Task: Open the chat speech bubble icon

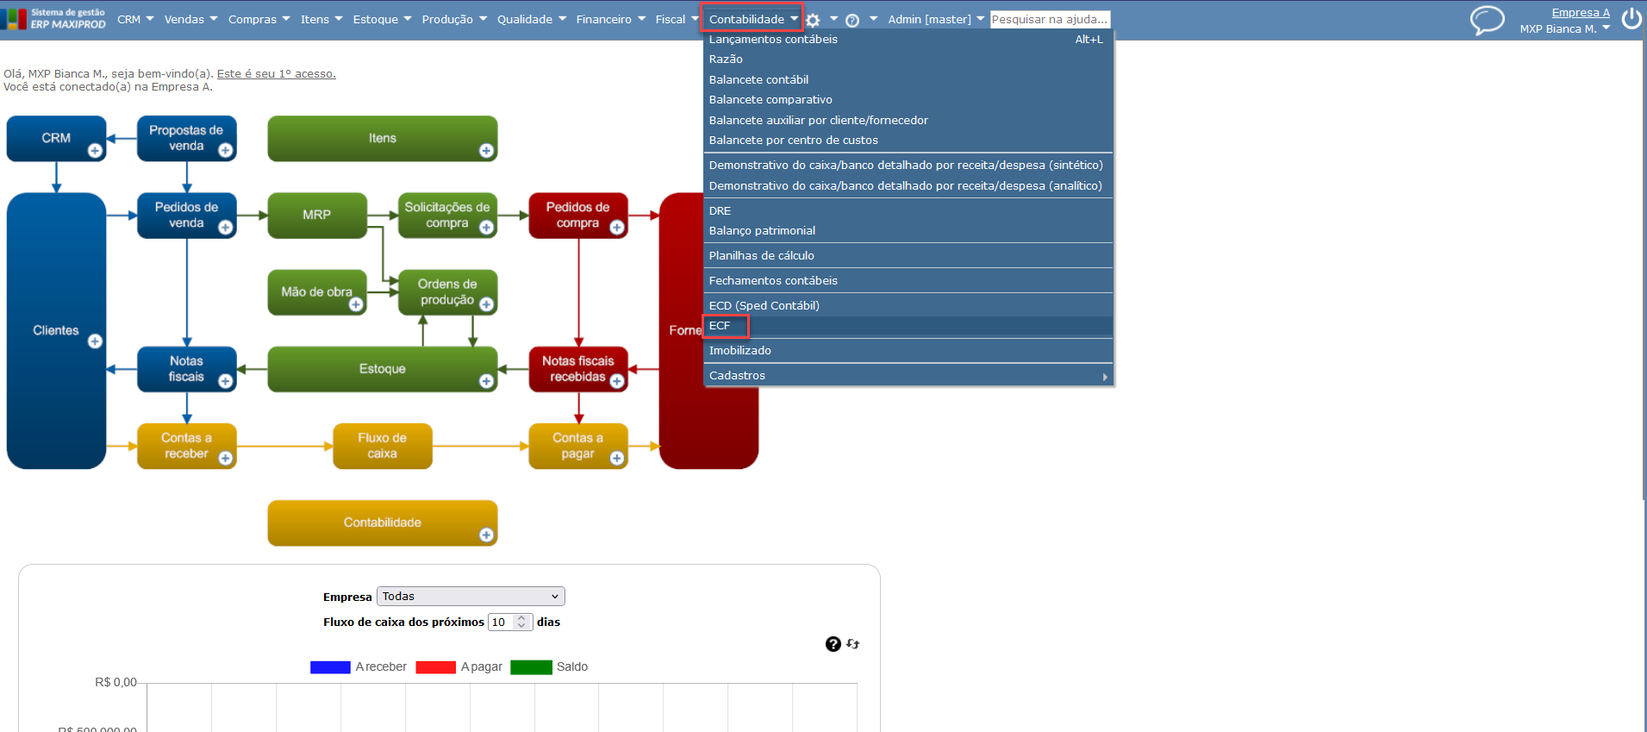Action: click(x=1487, y=20)
